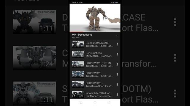Open background CRANKCASE 1:11 thumbnail

tap(34, 22)
